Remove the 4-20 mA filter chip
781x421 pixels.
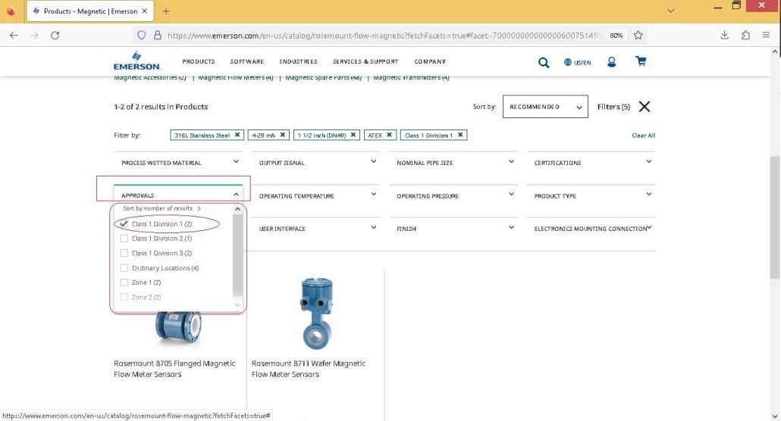click(x=282, y=135)
